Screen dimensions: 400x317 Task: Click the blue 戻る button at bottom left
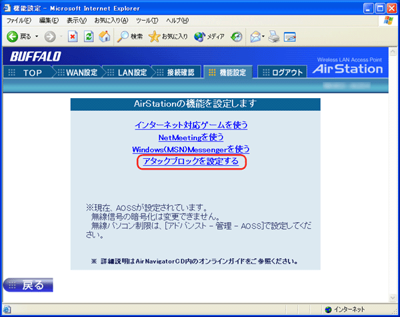28,285
